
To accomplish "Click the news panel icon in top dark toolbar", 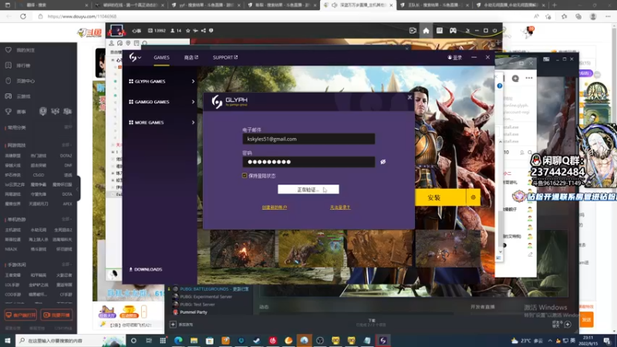I will 439,31.
